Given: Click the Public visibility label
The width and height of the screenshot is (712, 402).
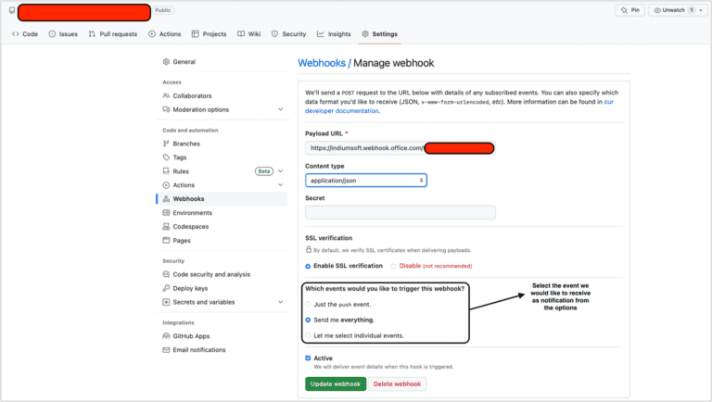Looking at the screenshot, I should click(x=163, y=10).
